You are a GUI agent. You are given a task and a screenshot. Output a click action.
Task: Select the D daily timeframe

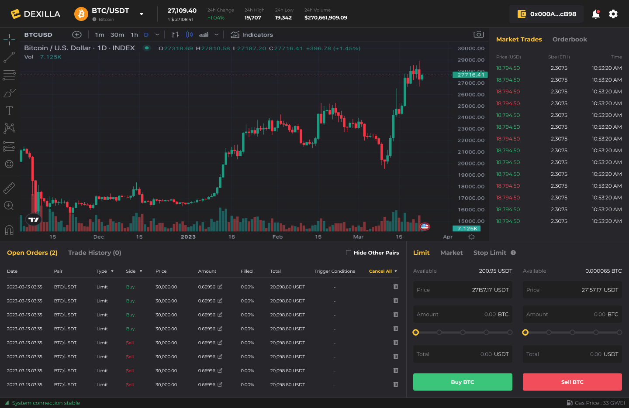(146, 34)
